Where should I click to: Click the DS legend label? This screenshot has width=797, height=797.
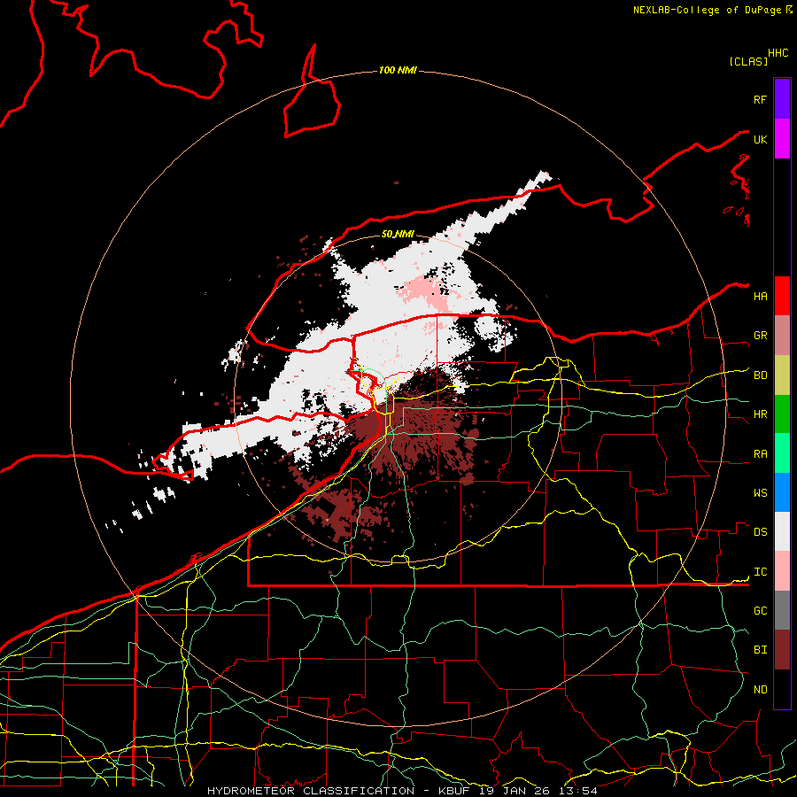[x=760, y=532]
